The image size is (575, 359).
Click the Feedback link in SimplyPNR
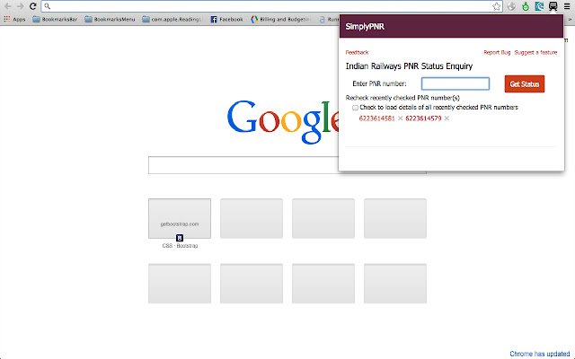pos(357,52)
